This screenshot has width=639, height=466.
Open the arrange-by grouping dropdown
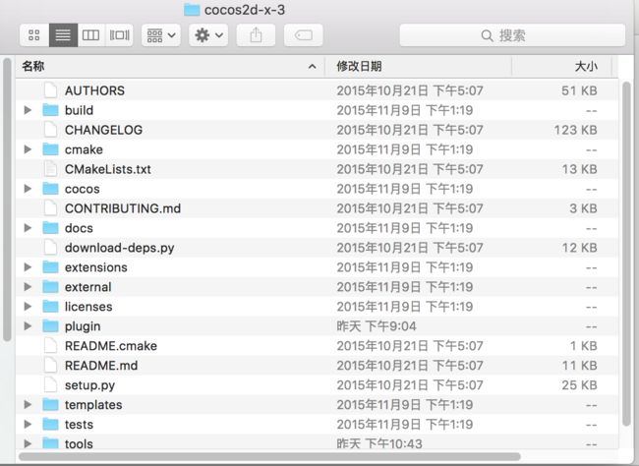161,35
